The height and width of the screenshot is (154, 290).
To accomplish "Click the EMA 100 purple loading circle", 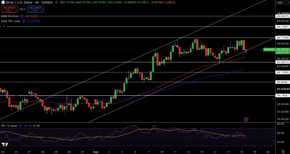I will point(24,21).
